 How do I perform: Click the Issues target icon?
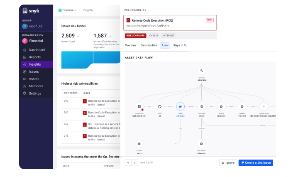[x=24, y=71]
